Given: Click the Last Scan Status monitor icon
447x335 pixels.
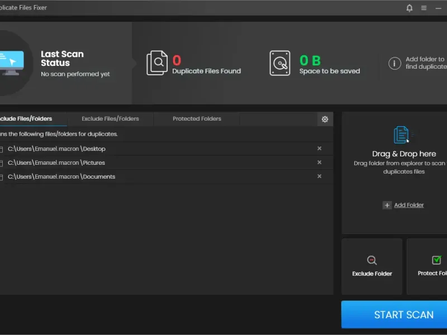Looking at the screenshot, I should point(12,63).
